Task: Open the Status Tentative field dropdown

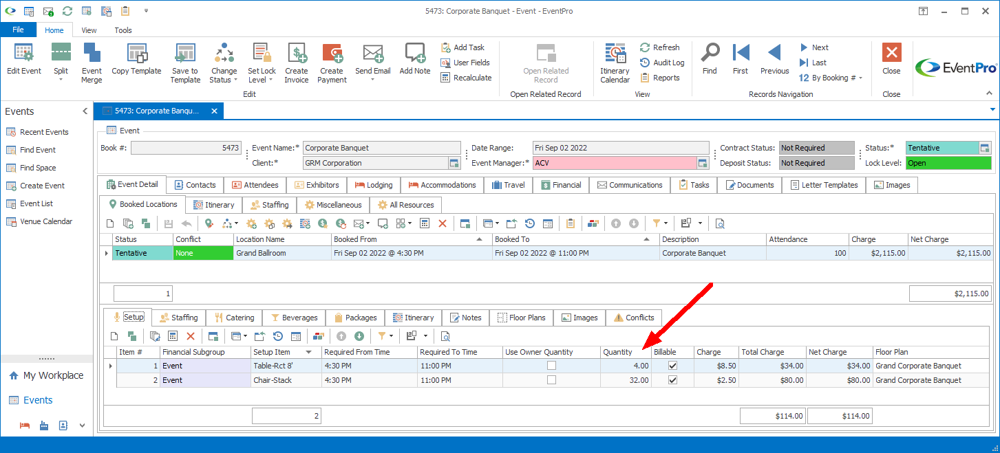Action: [985, 148]
